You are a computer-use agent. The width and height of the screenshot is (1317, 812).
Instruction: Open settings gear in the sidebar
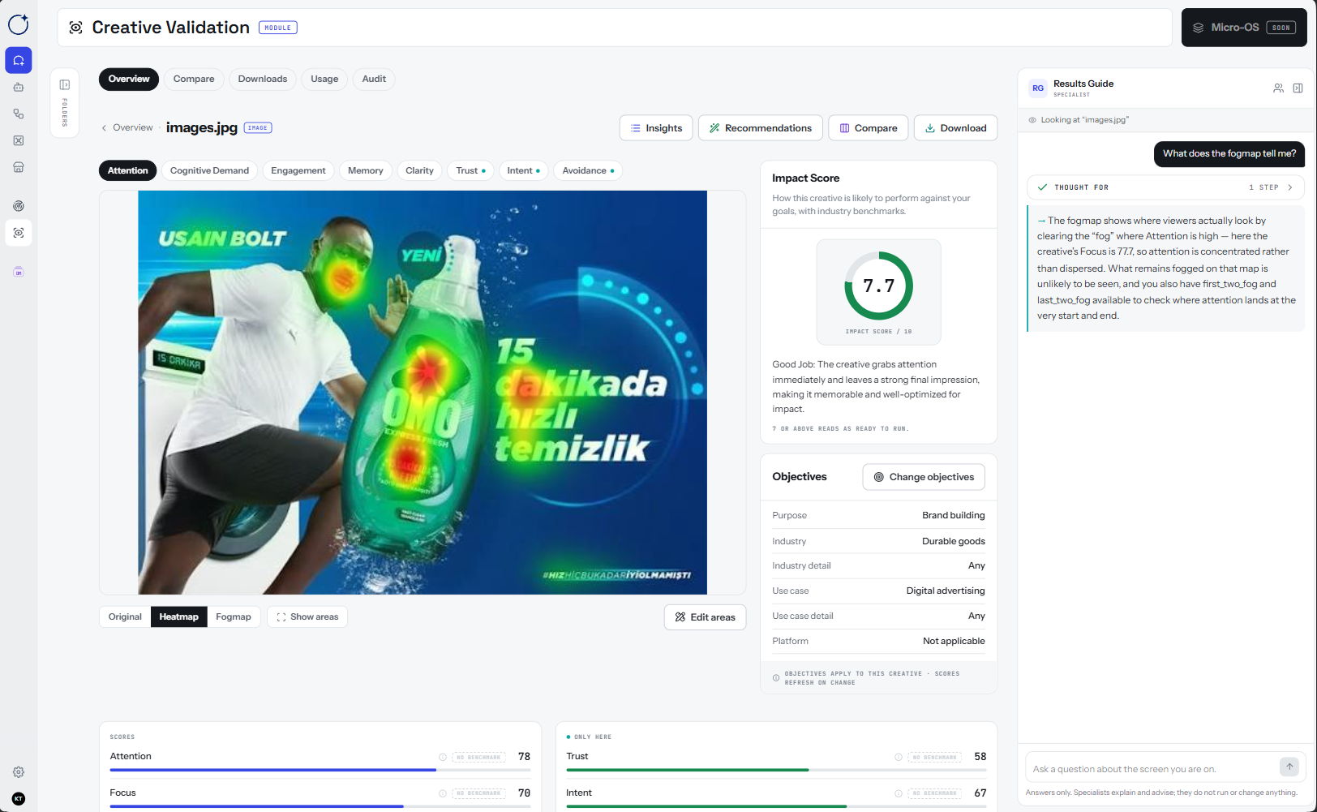[19, 772]
